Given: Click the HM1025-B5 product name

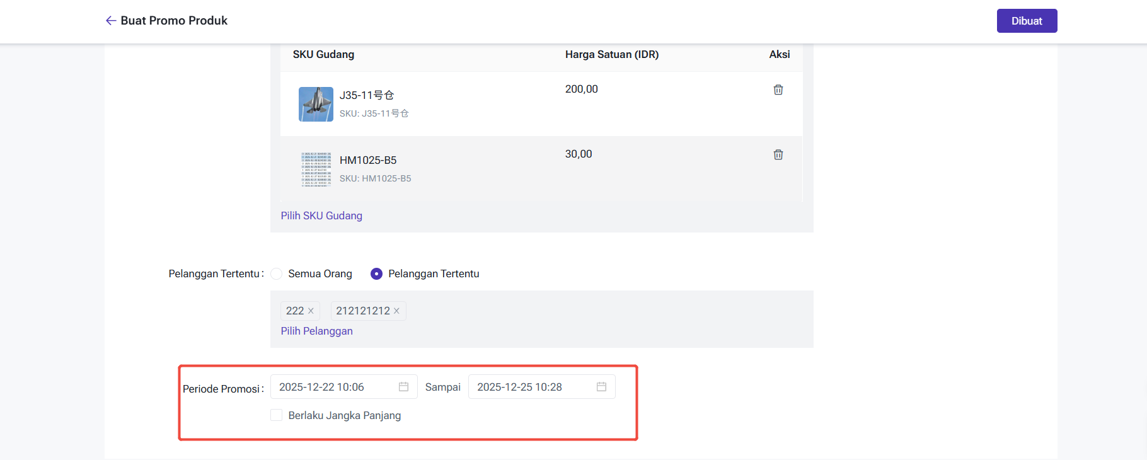Looking at the screenshot, I should 368,160.
